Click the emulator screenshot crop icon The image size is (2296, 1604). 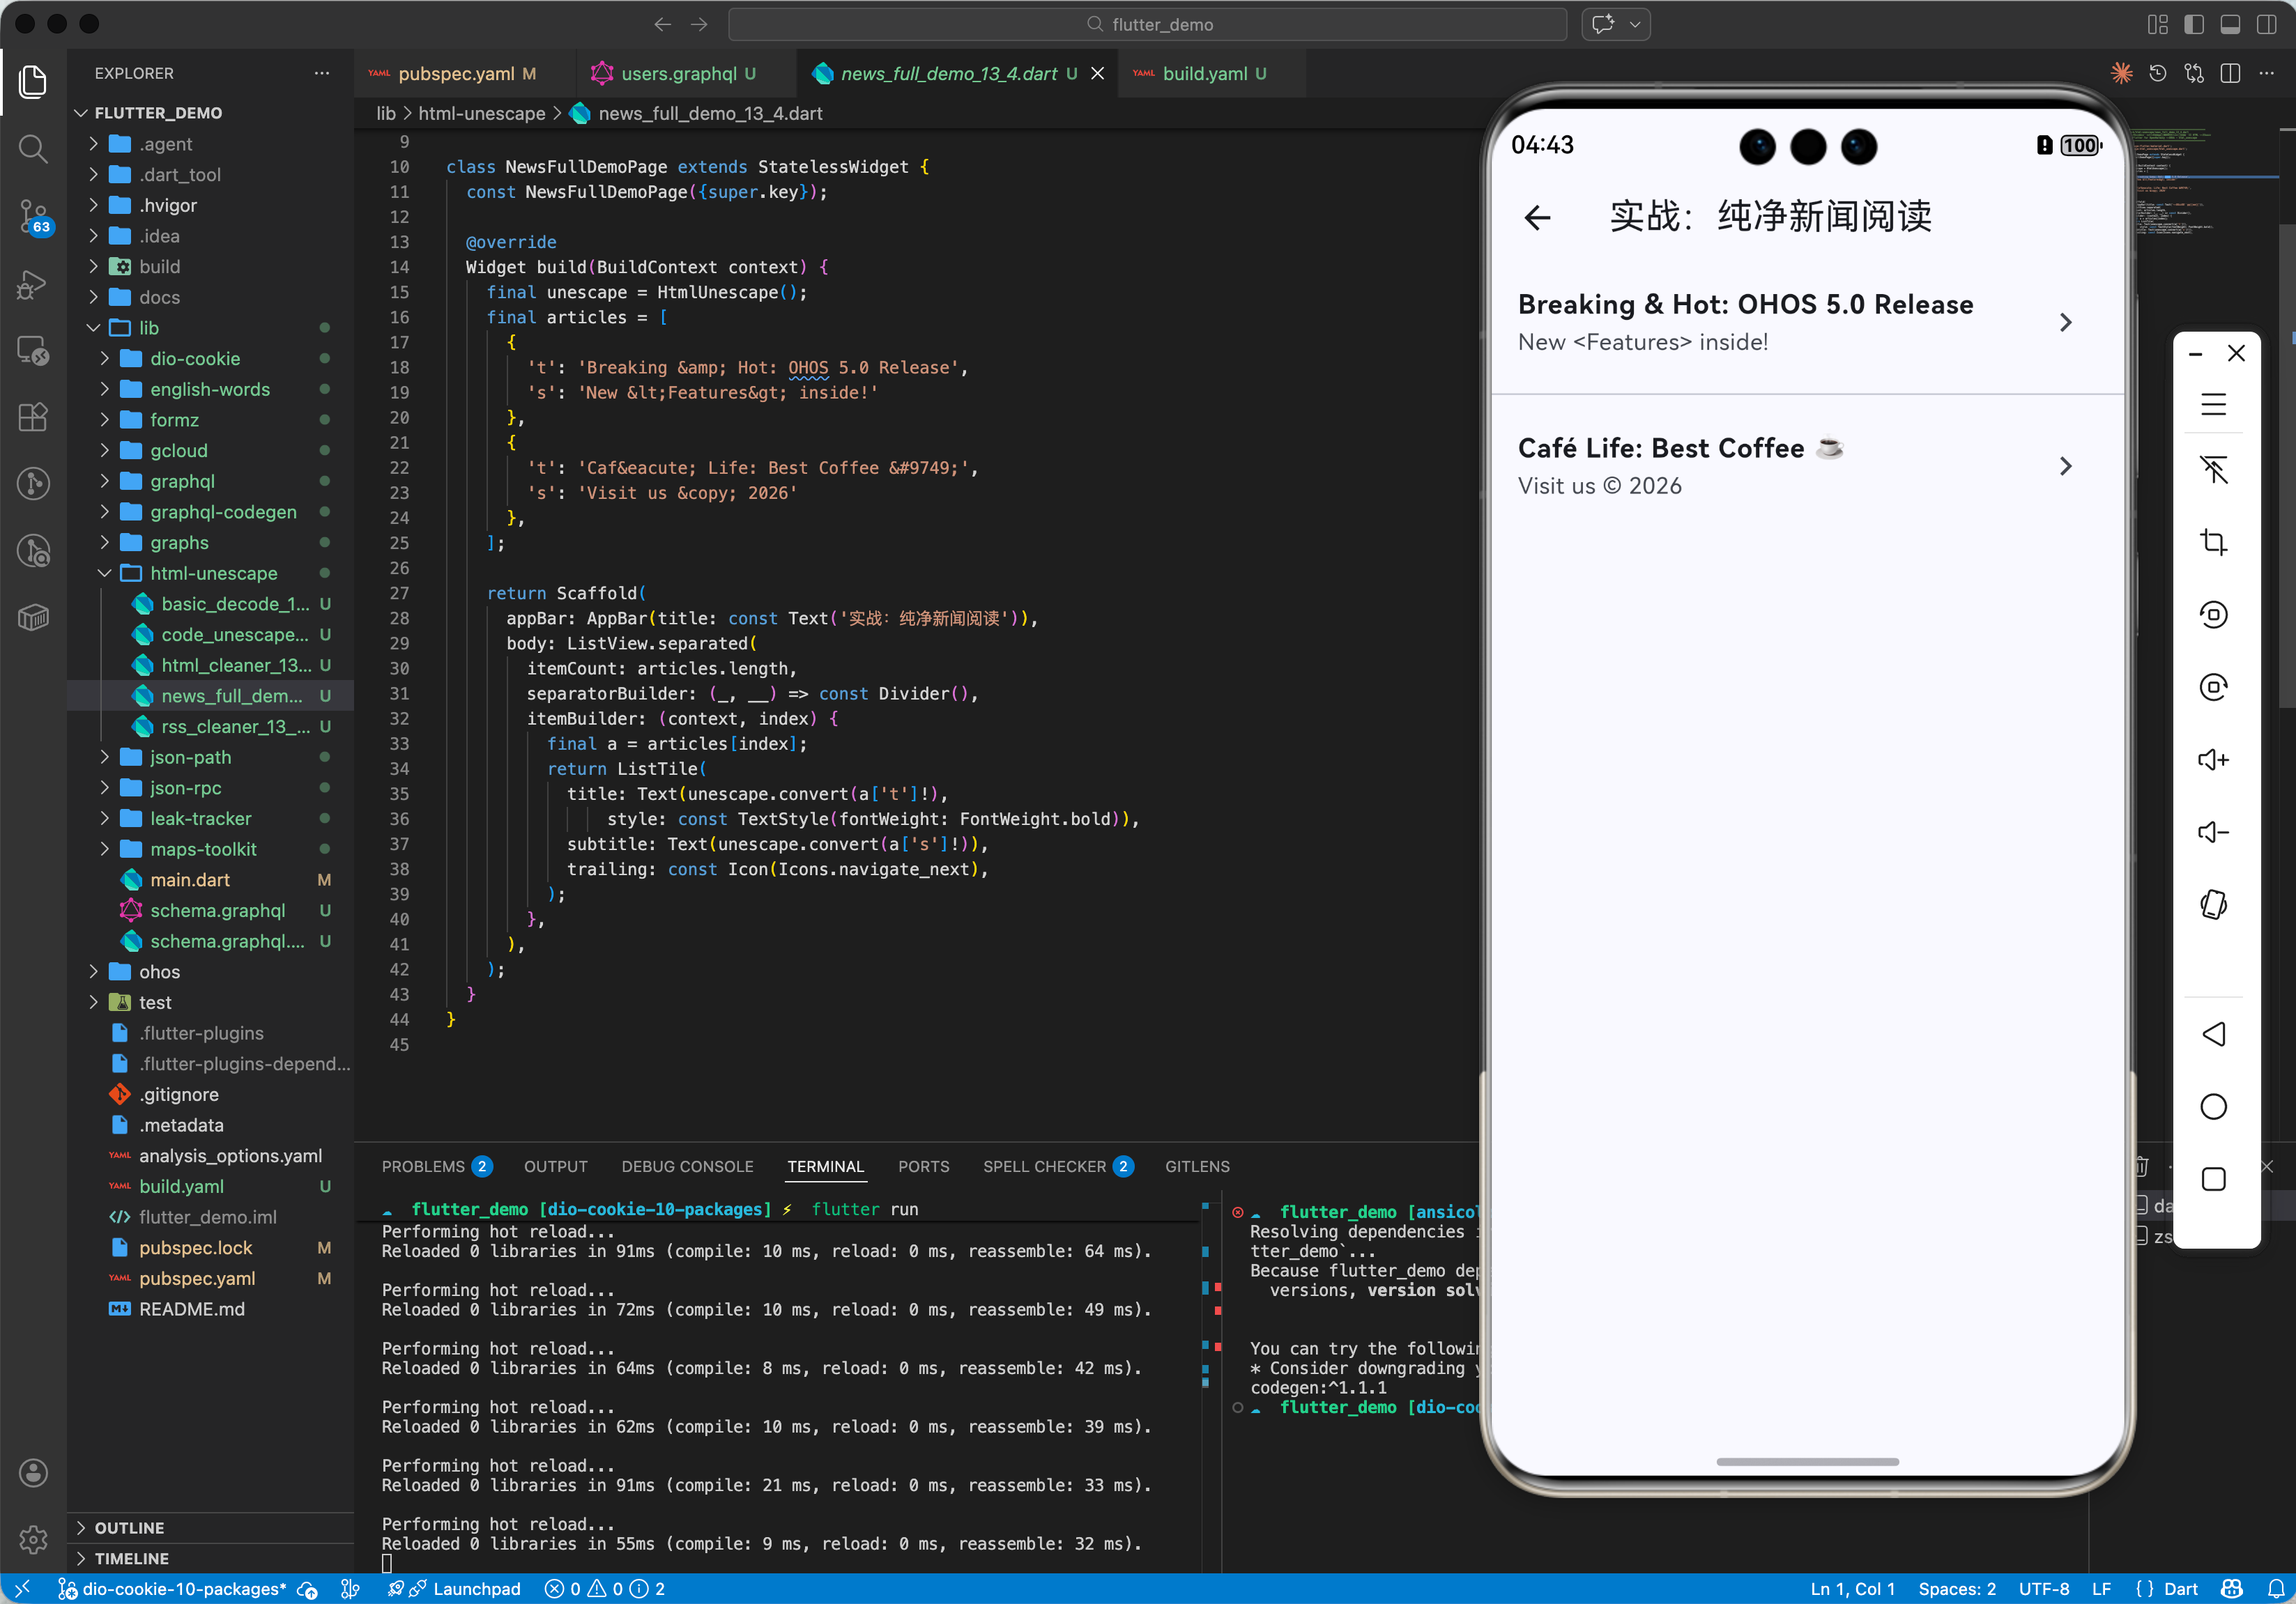coord(2213,543)
